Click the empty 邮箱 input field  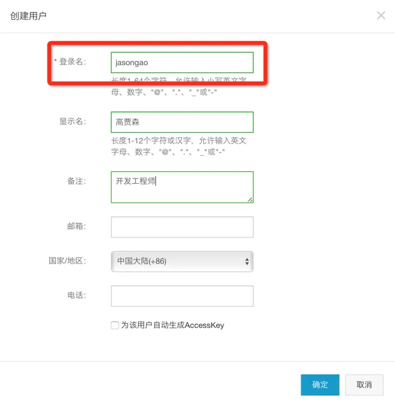pyautogui.click(x=182, y=227)
